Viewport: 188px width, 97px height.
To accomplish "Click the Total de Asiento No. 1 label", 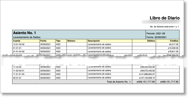I will coord(119,82).
